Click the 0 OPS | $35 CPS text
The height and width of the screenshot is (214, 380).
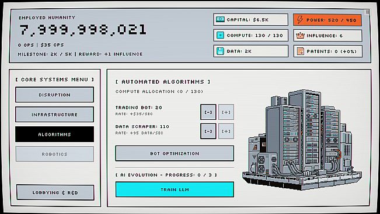pyautogui.click(x=41, y=45)
